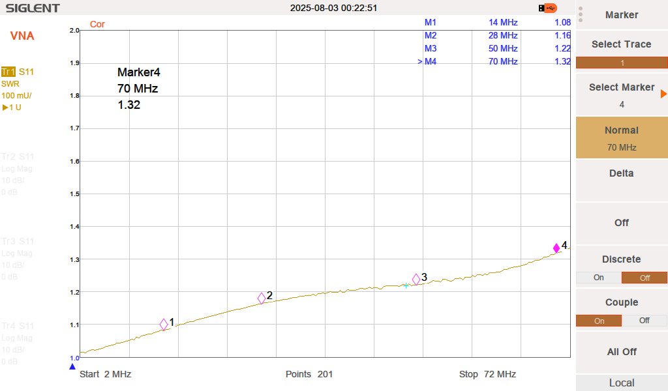
Task: Click marker 3 diamond on the trace
Action: (416, 279)
